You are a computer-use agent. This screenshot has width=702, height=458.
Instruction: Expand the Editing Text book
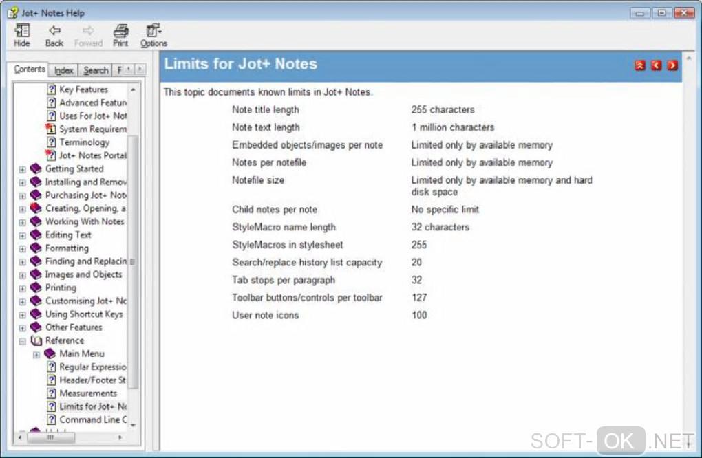tap(23, 235)
